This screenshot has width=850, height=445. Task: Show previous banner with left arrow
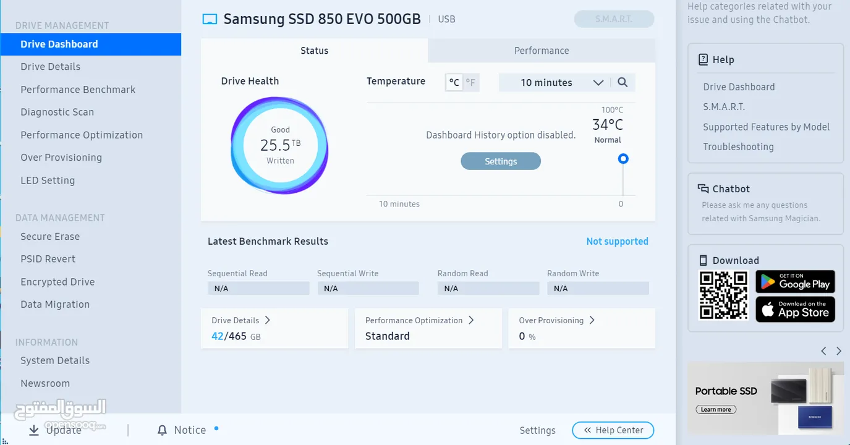coord(823,351)
